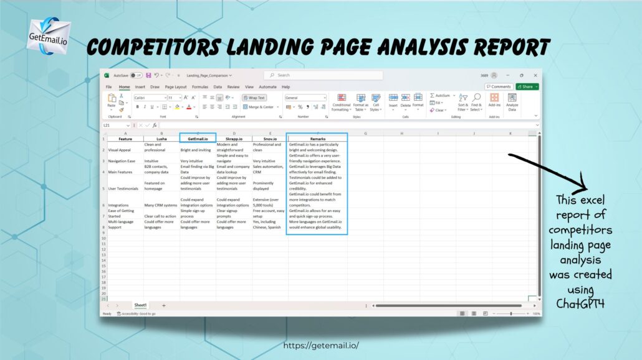Toggle italic formatting
642x360 pixels.
point(144,106)
